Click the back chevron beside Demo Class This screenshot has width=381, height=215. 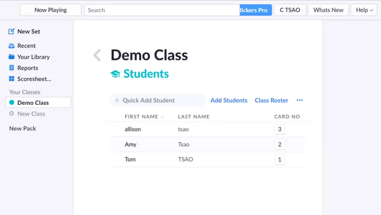point(97,56)
